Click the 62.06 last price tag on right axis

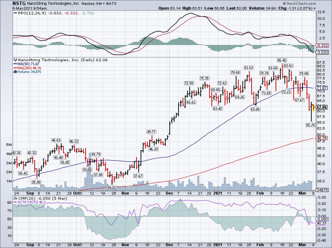[x=322, y=107]
